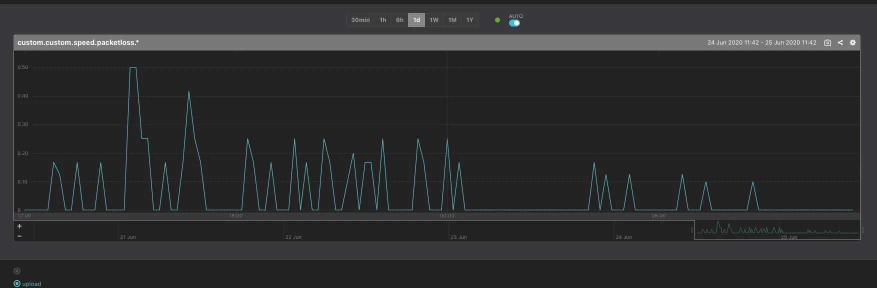Click the 23 Jun marker in navigator
The image size is (877, 288).
[458, 237]
